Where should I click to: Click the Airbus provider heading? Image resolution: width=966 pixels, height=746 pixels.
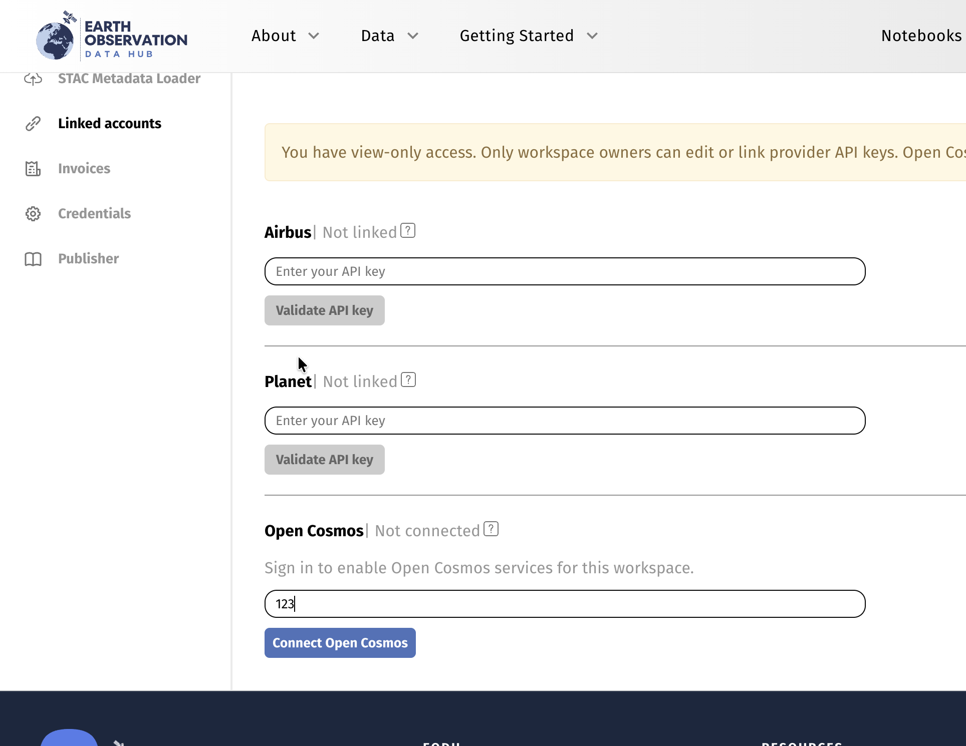pyautogui.click(x=288, y=232)
